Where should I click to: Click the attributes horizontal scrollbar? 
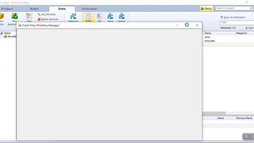point(214,113)
